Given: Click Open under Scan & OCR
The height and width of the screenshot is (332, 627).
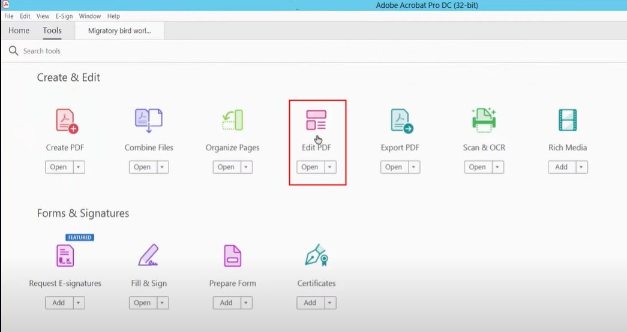Looking at the screenshot, I should coord(478,167).
